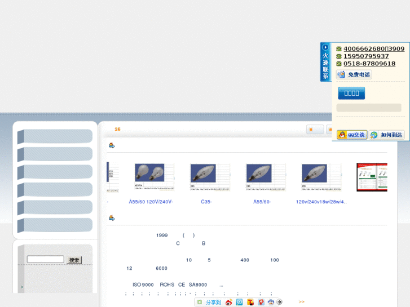
Task: Click the blue speech-bubble share icon
Action: (239, 302)
